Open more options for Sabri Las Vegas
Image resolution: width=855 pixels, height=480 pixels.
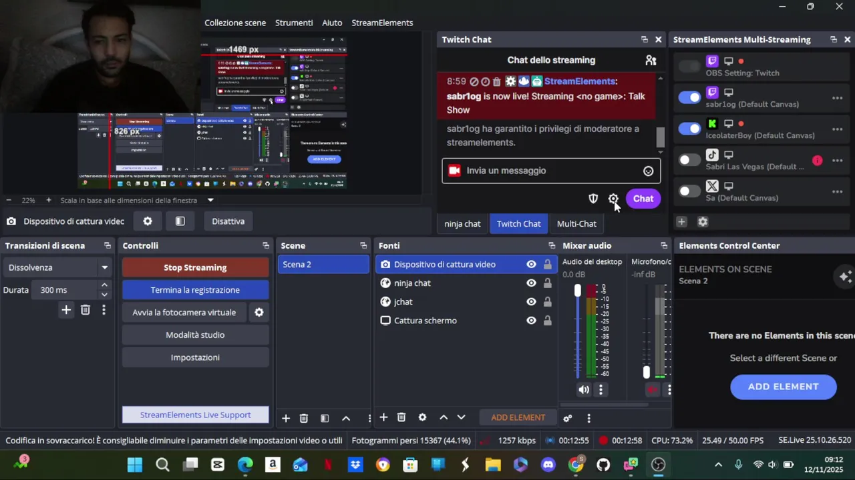click(x=837, y=161)
